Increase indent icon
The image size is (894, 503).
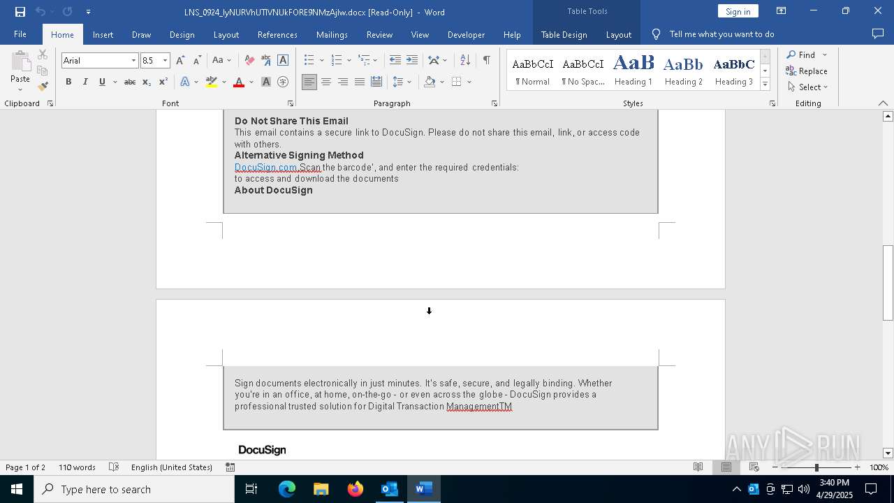pos(412,61)
